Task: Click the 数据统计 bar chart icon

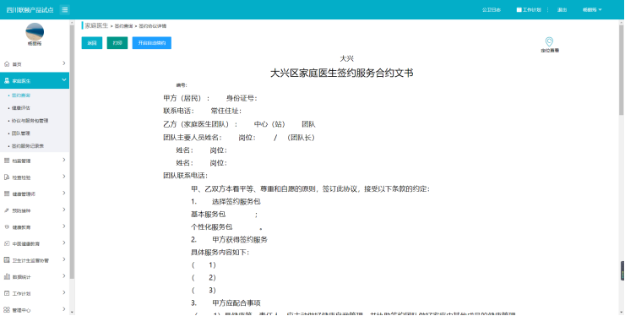Action: (x=7, y=276)
